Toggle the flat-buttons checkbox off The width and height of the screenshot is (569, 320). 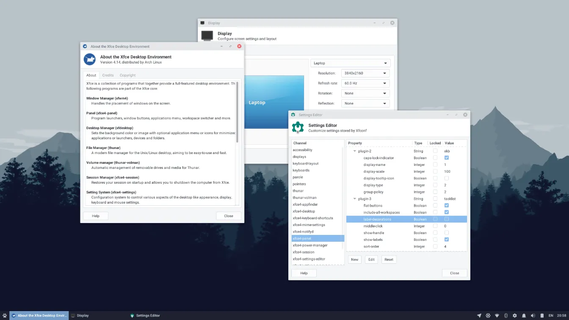coord(446,205)
